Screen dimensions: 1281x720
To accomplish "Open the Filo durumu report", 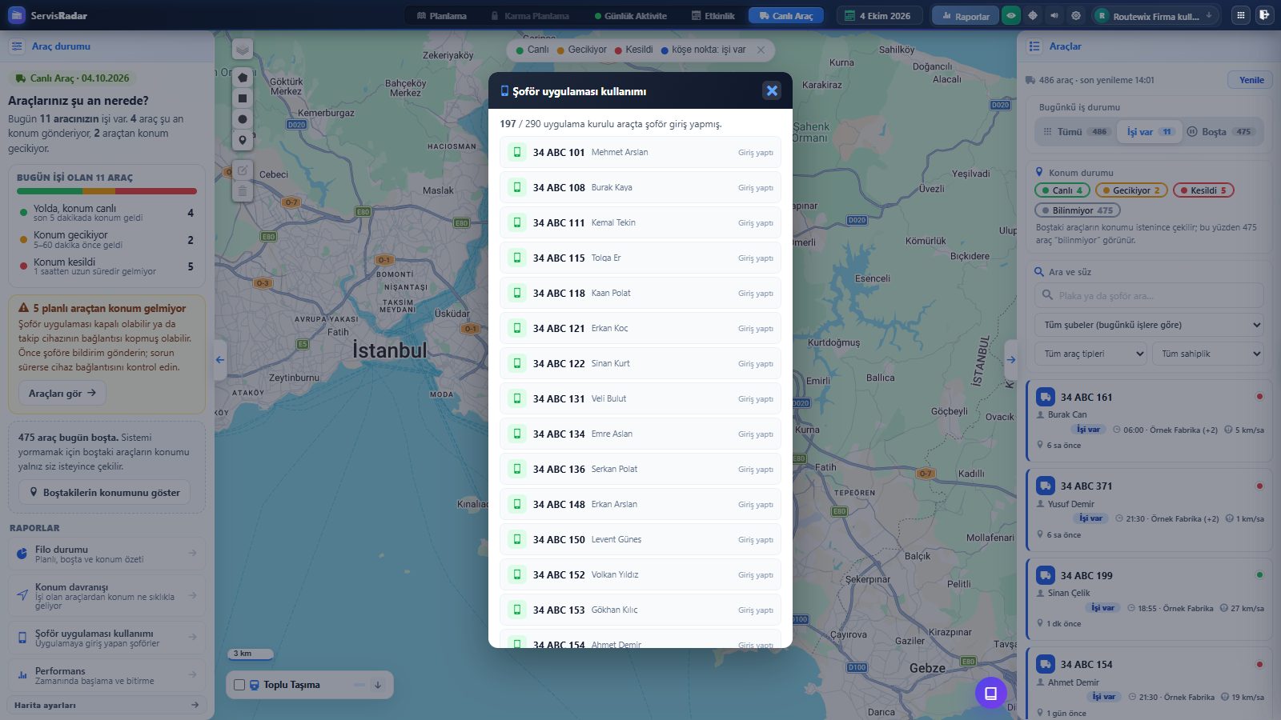I will coord(106,554).
